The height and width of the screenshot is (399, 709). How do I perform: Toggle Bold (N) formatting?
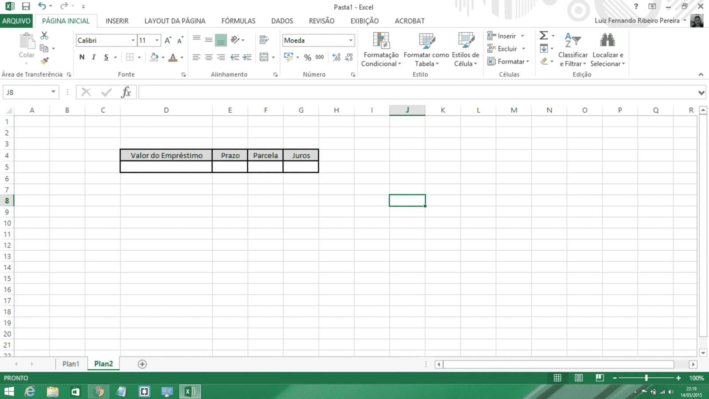tap(82, 57)
